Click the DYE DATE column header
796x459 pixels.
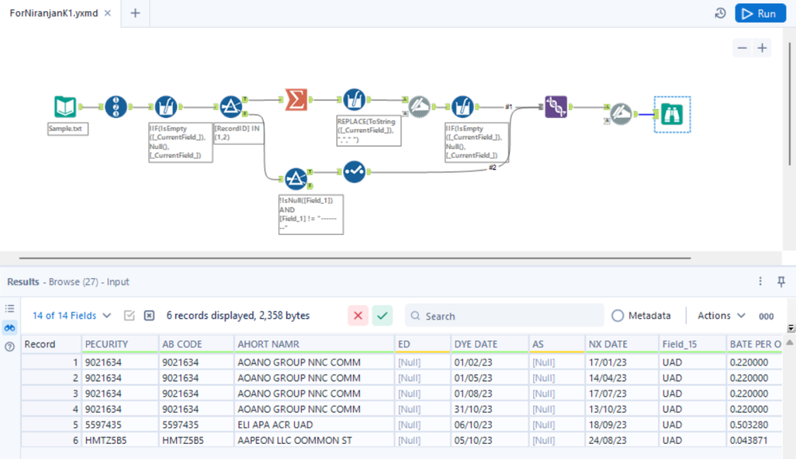[489, 344]
